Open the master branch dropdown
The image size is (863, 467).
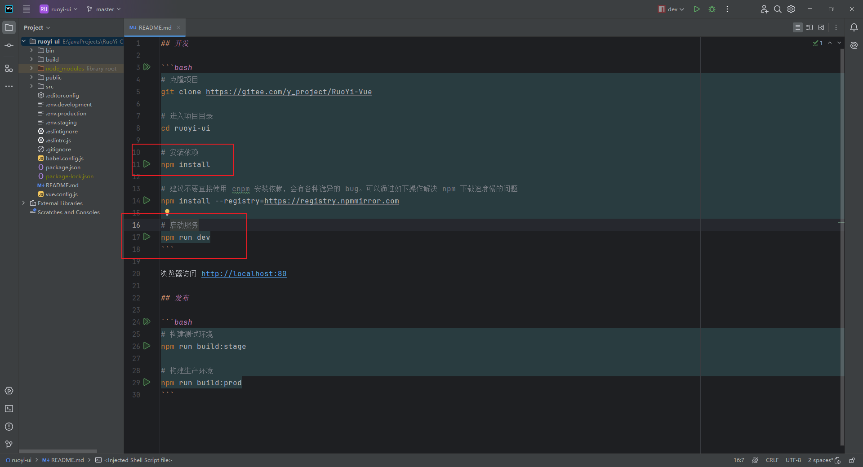click(x=104, y=9)
